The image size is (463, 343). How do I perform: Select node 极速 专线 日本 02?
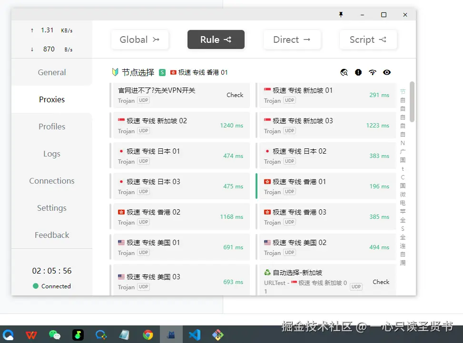coord(325,156)
